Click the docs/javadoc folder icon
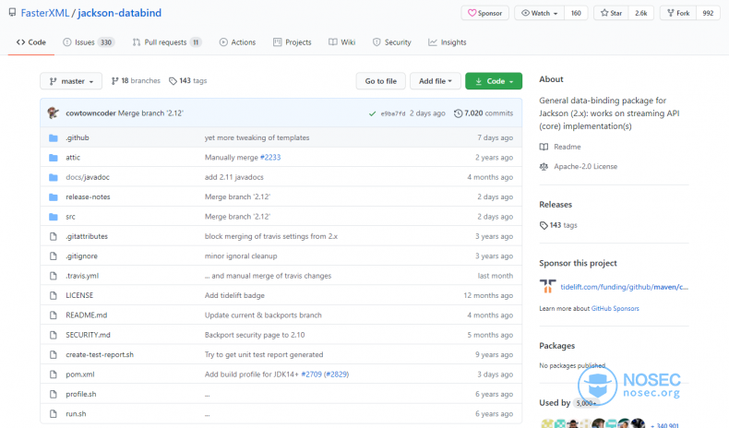The height and width of the screenshot is (428, 729). (54, 177)
